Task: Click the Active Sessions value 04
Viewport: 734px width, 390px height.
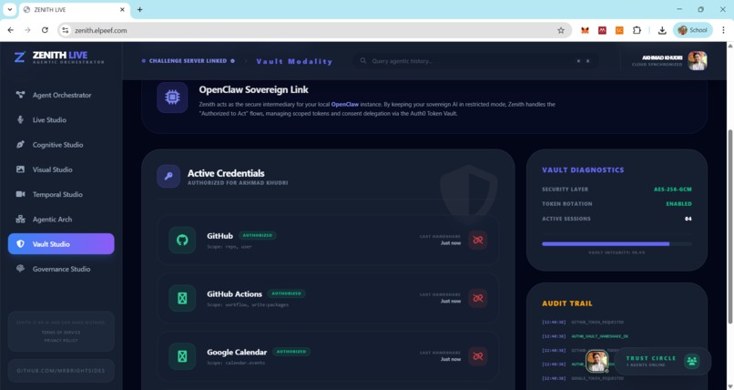Action: (688, 219)
